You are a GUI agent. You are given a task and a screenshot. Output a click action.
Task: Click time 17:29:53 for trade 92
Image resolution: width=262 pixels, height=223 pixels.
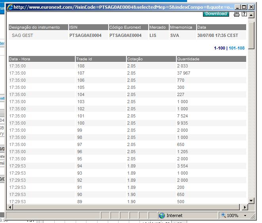point(17,180)
